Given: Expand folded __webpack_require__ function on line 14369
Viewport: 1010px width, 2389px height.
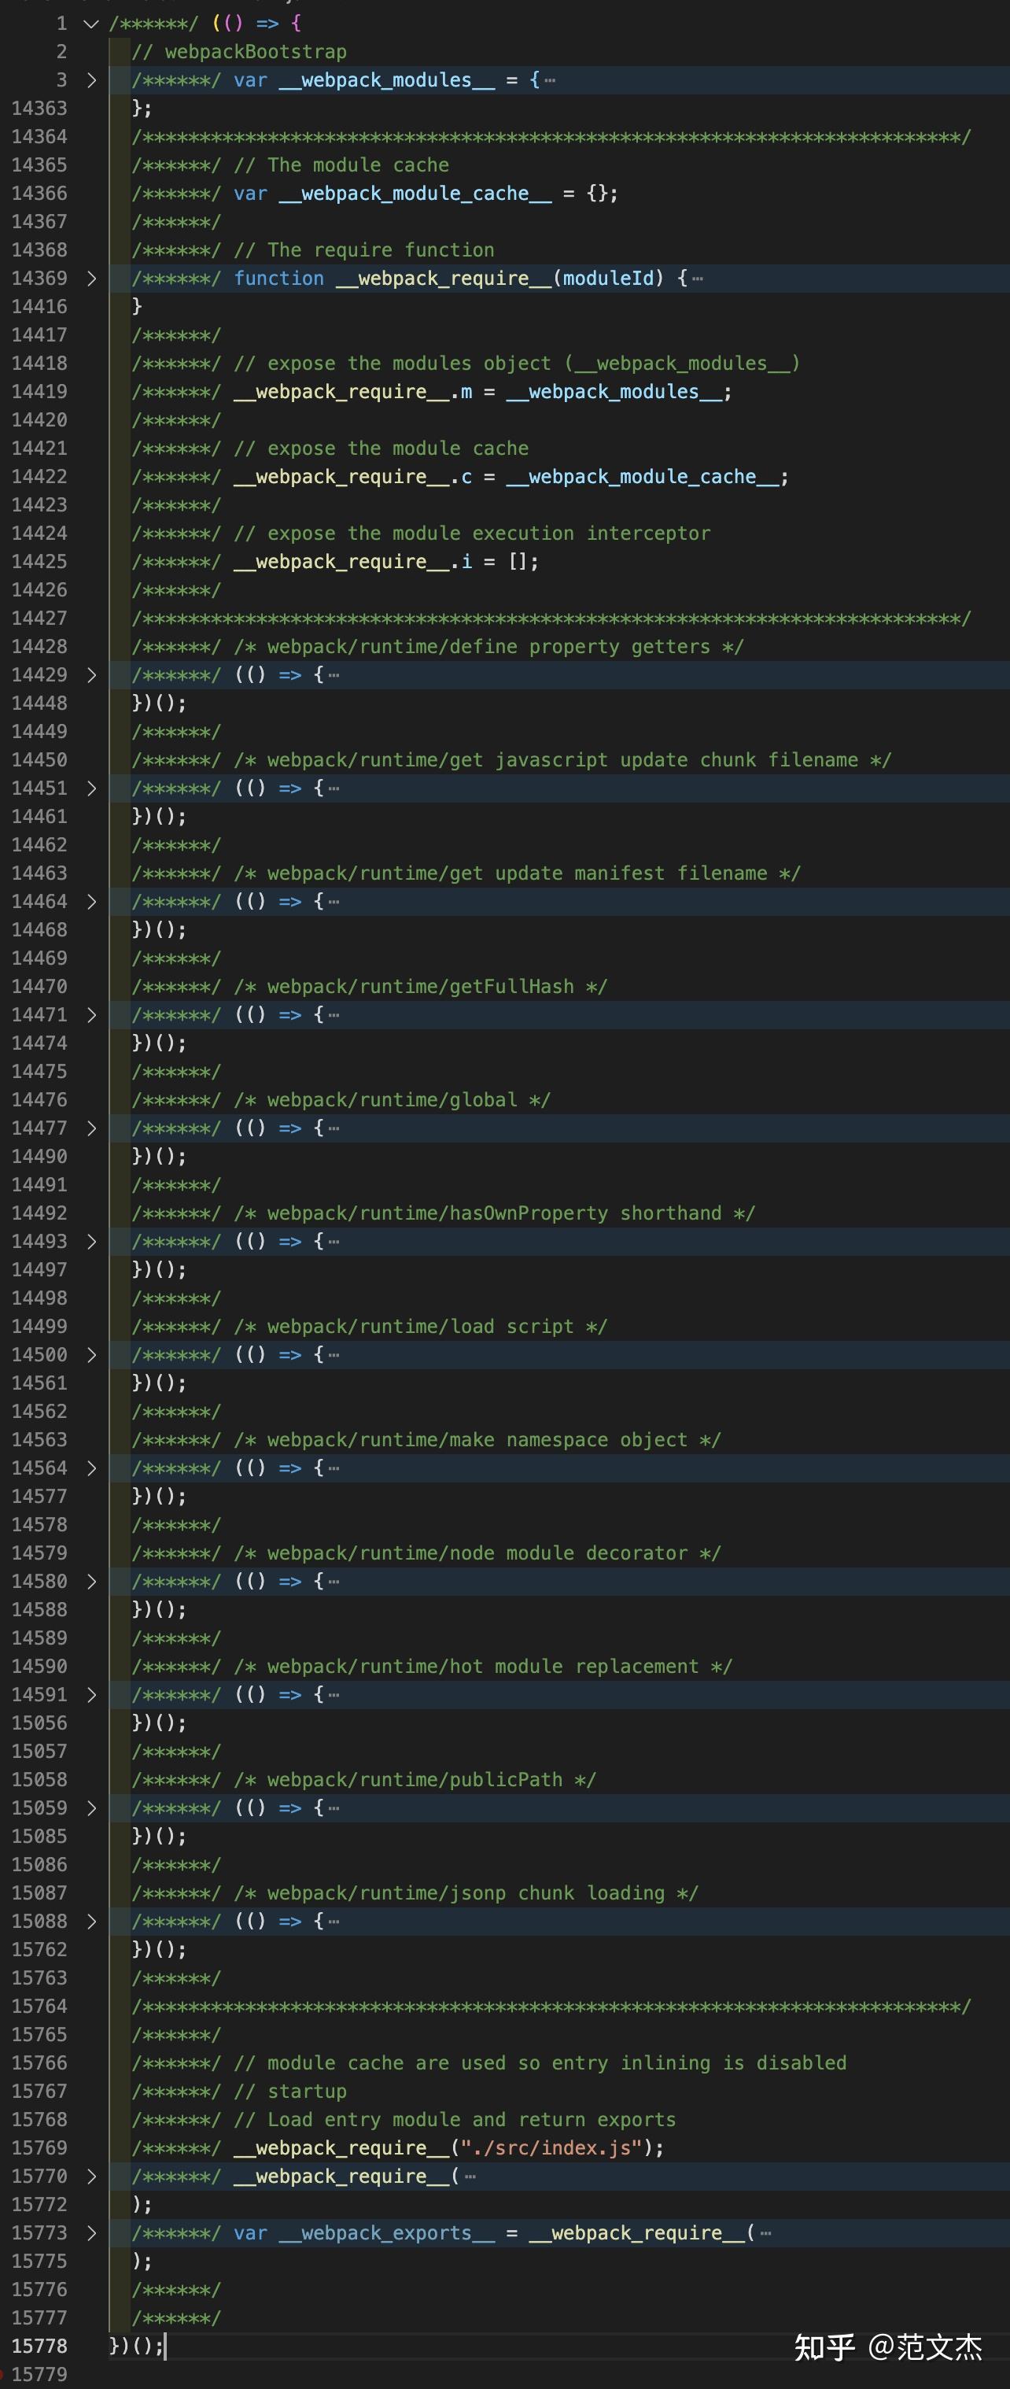Looking at the screenshot, I should point(91,279).
